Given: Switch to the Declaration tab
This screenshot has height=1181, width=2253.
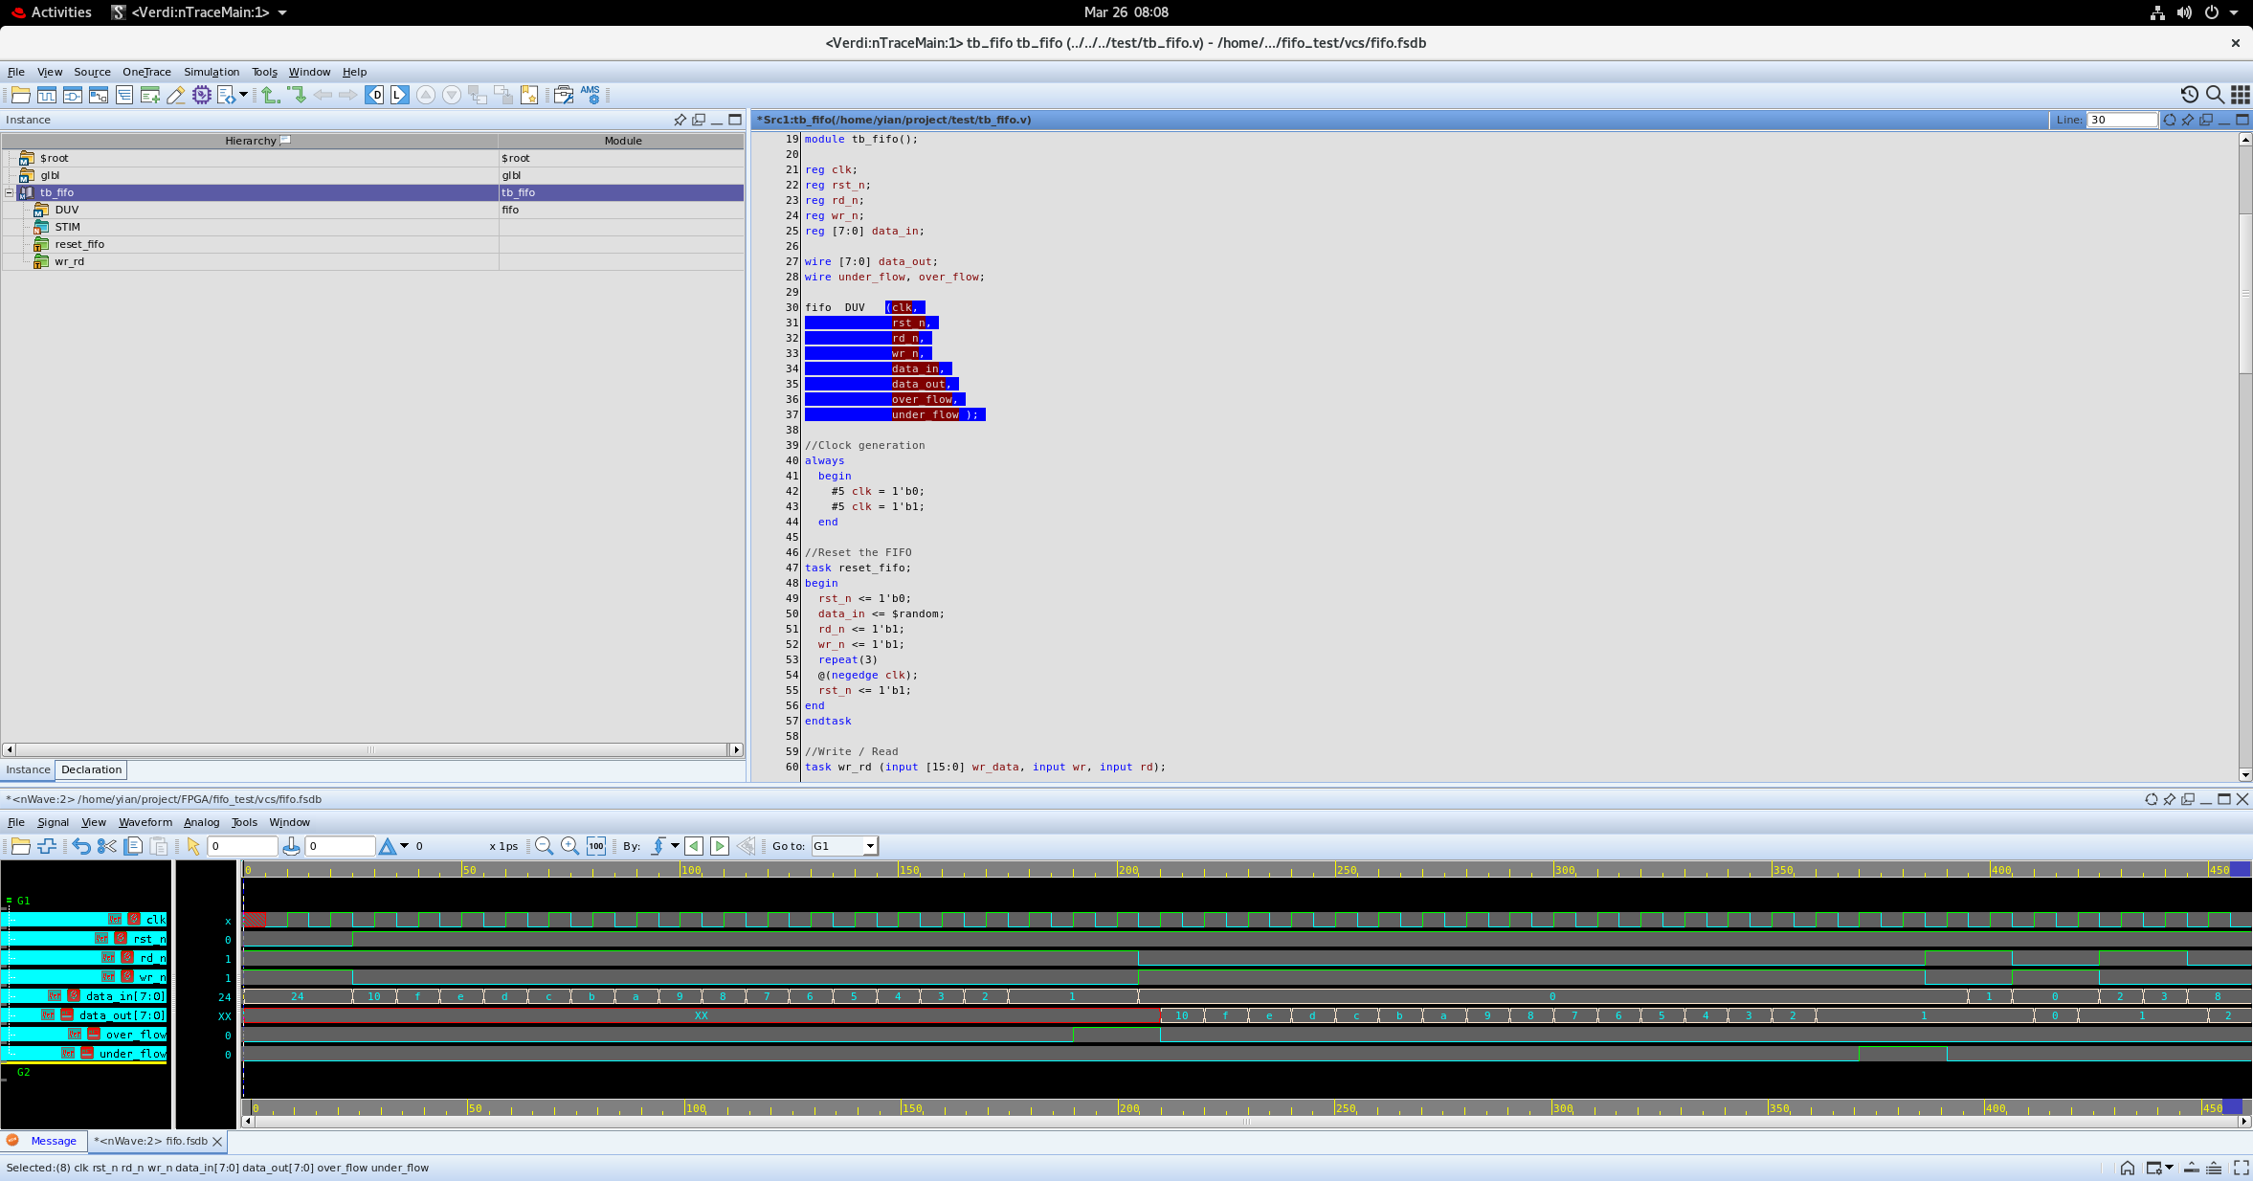Looking at the screenshot, I should [91, 769].
